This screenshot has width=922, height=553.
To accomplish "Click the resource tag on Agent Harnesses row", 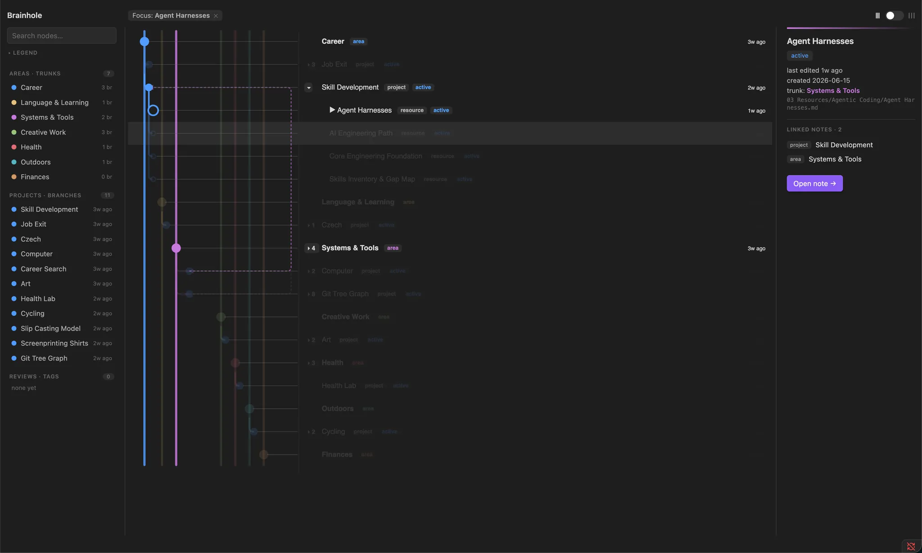I will pyautogui.click(x=412, y=110).
